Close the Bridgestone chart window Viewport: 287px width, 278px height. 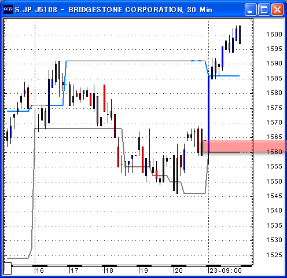pyautogui.click(x=277, y=9)
